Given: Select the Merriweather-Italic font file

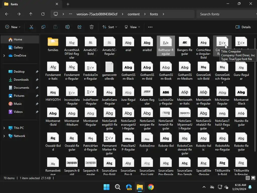Looking at the screenshot, I should click(185, 96).
